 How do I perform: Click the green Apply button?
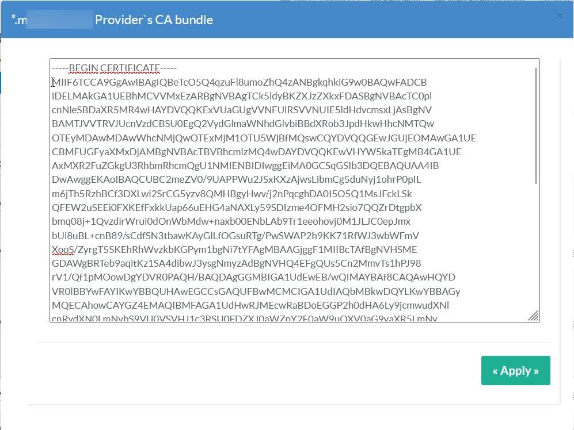tap(515, 371)
